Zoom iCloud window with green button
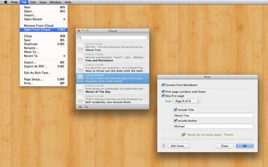 coord(87,31)
